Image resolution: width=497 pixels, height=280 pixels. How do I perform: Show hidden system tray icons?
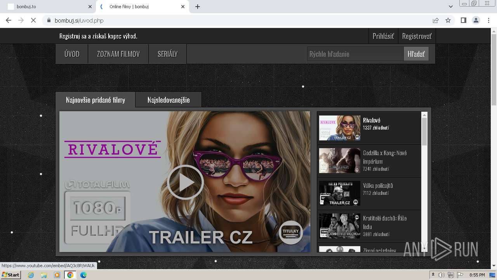point(433,275)
